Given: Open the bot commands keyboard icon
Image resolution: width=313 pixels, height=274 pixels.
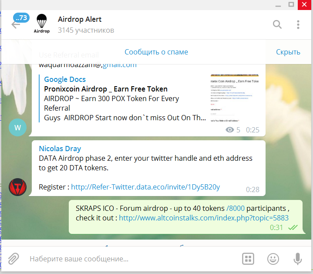Looking at the screenshot, I should [248, 259].
